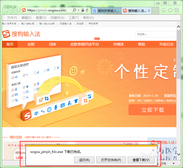The image size is (183, 168).
Task: Close the download notification bar
Action: click(153, 150)
